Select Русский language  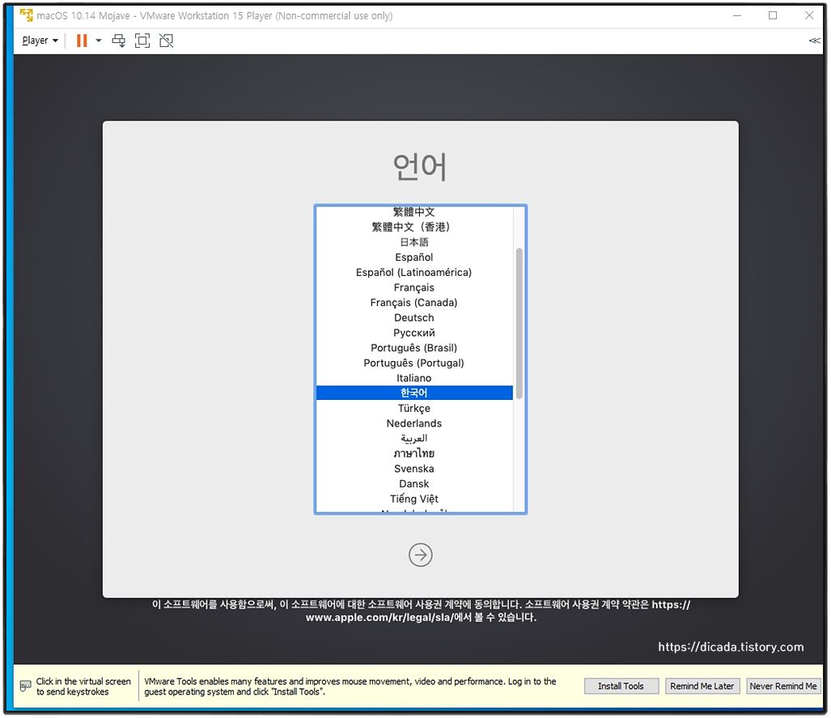pos(414,333)
